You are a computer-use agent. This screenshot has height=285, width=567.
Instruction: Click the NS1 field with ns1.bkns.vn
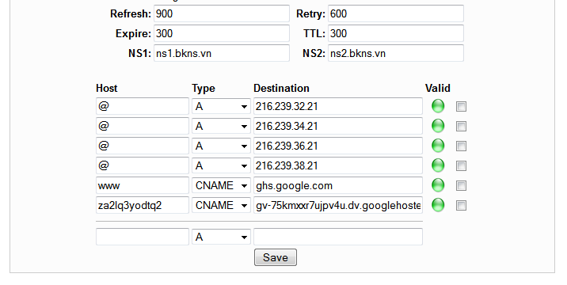point(222,53)
